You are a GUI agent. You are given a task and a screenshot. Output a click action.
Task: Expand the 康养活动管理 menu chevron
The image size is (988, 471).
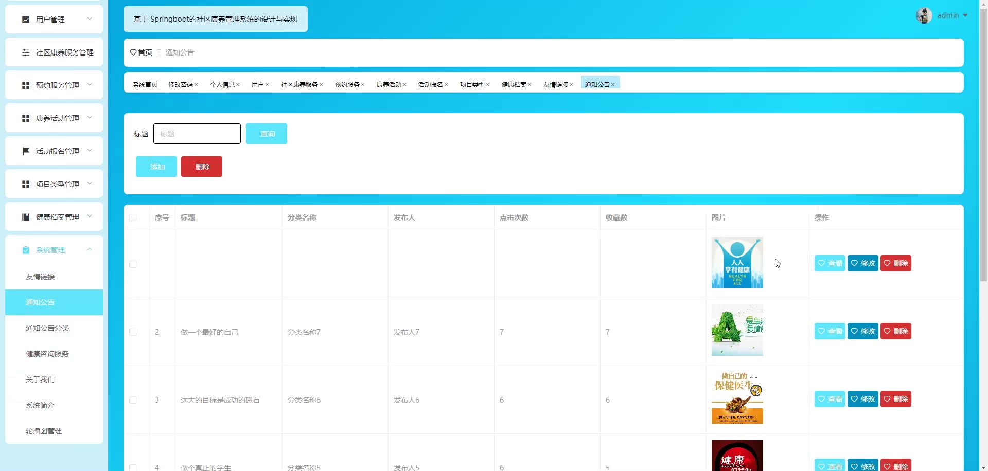pos(90,118)
